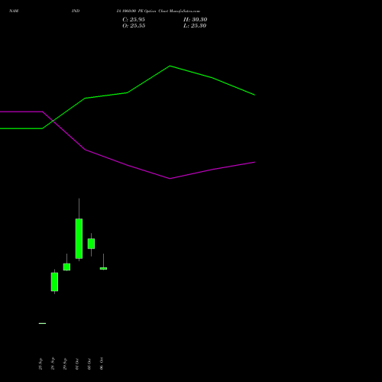Select the 28 Sep date axis label

click(53, 364)
